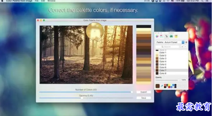Open Spotlight search in the menu bar

(x=202, y=1)
